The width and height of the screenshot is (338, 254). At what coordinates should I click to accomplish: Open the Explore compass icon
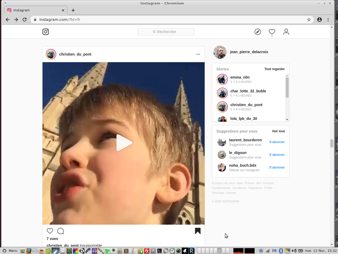(257, 32)
